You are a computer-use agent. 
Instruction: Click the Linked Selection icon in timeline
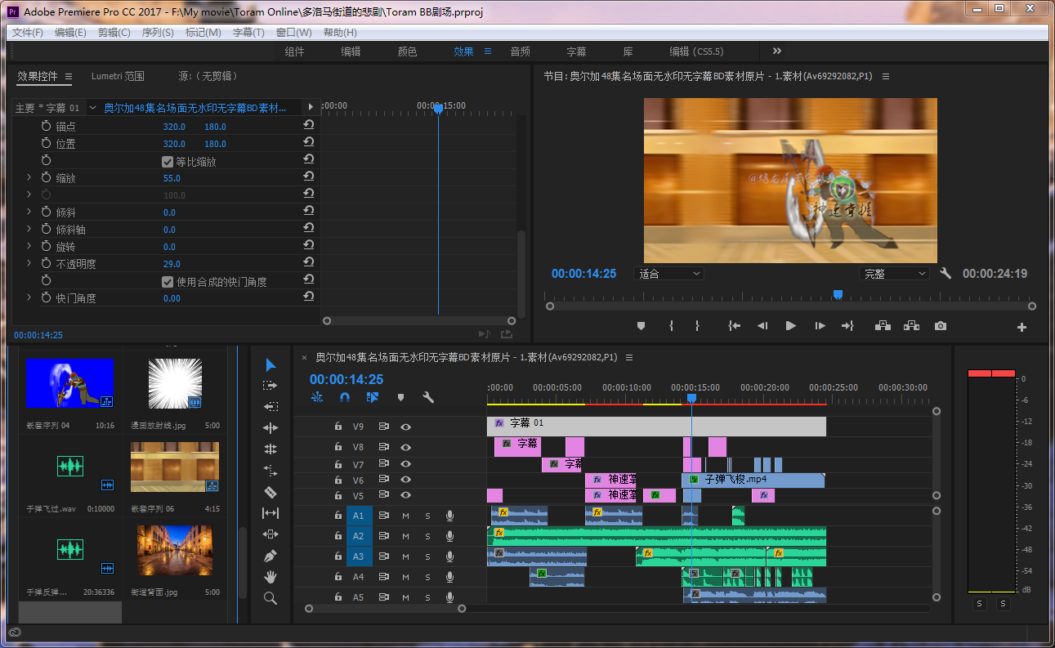tap(373, 397)
